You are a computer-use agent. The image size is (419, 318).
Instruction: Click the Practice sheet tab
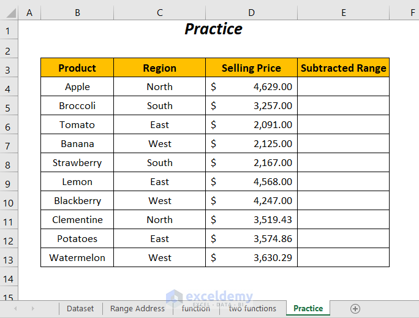pyautogui.click(x=308, y=308)
